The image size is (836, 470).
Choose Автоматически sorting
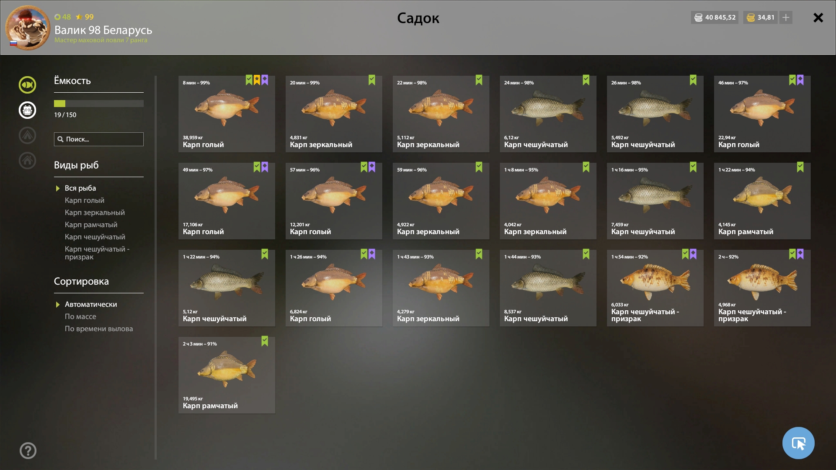(x=91, y=304)
